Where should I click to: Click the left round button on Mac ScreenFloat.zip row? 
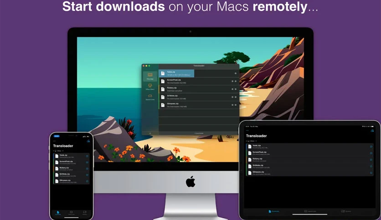pyautogui.click(x=232, y=81)
